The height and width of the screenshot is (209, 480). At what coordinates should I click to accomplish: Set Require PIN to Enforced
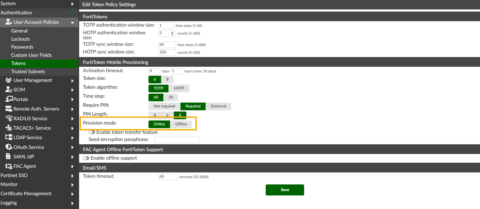click(218, 106)
